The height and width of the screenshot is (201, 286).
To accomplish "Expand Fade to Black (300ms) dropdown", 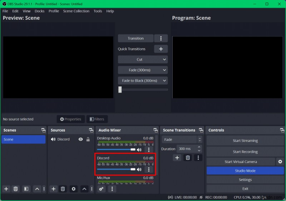I will pyautogui.click(x=164, y=80).
